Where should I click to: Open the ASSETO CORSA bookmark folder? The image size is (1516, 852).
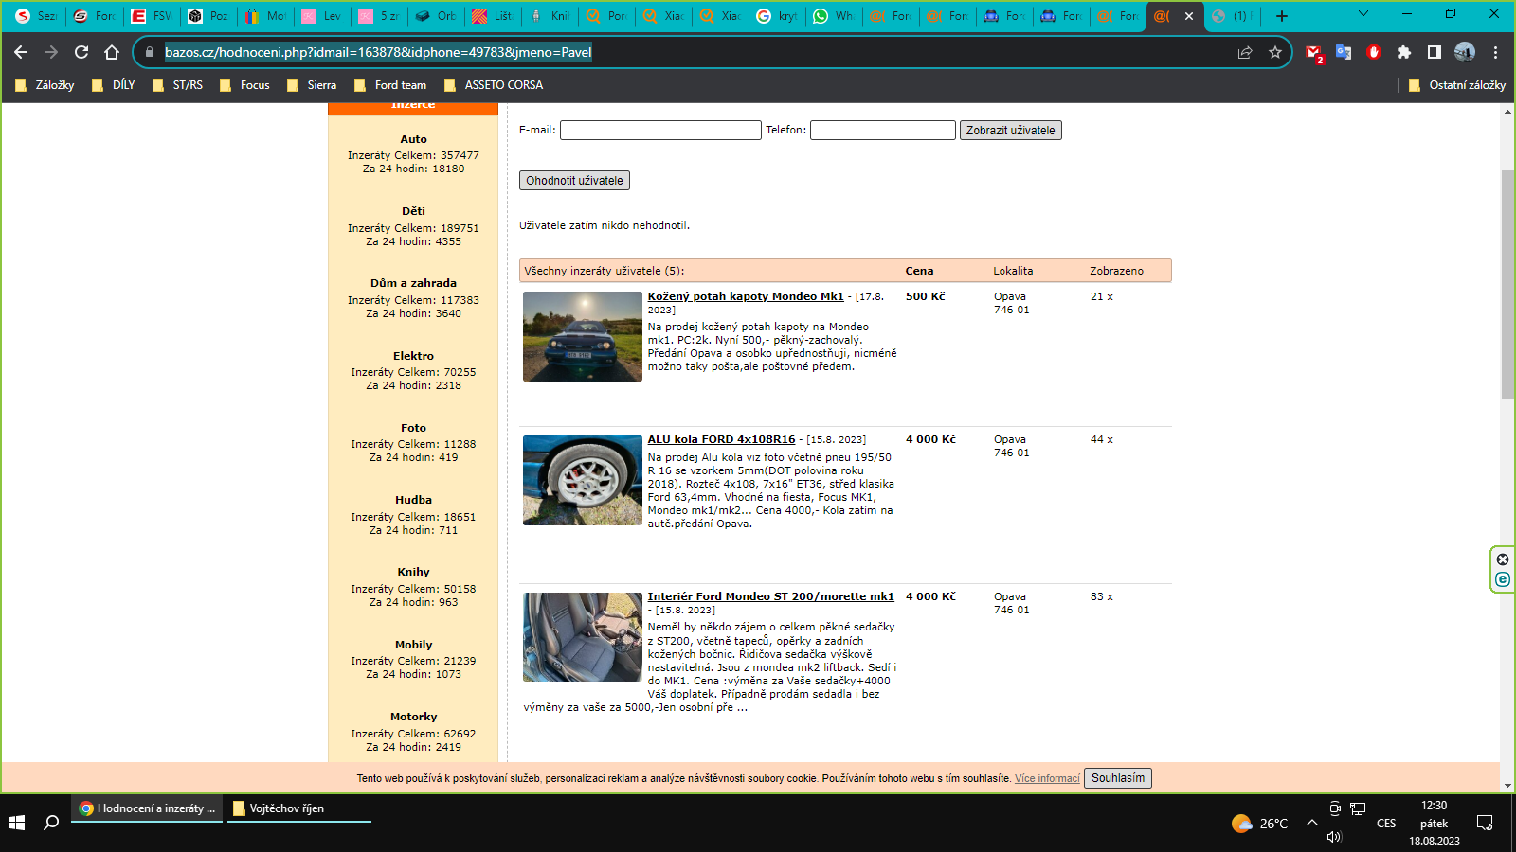pos(494,85)
